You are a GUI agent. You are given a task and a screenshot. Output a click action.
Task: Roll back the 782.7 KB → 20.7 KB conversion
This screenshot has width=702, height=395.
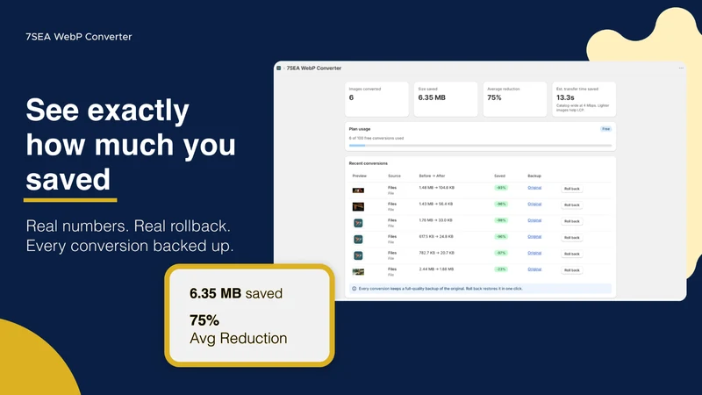572,254
